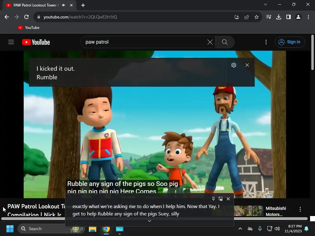
Task: Click the page vertical scrollbar
Action: pyautogui.click(x=313, y=53)
